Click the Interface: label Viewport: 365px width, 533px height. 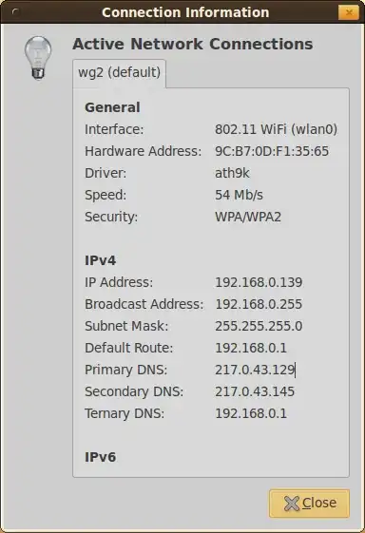click(x=114, y=129)
